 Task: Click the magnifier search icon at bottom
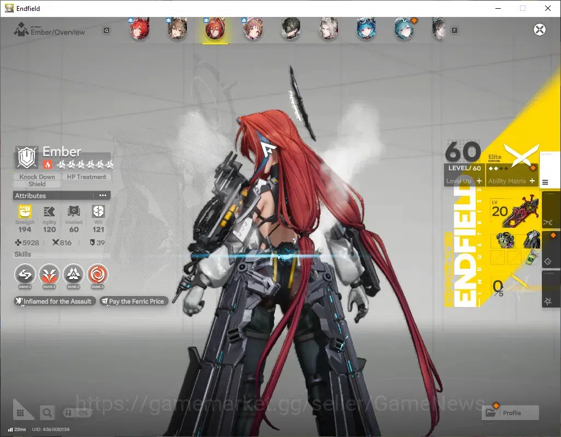point(47,413)
